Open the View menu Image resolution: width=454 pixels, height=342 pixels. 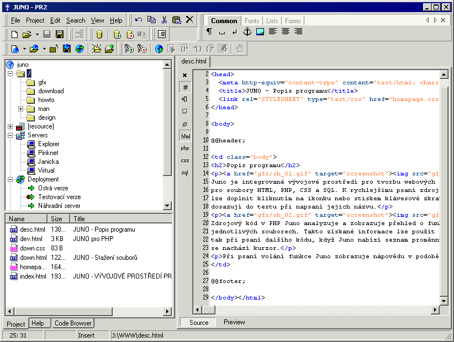pos(97,20)
